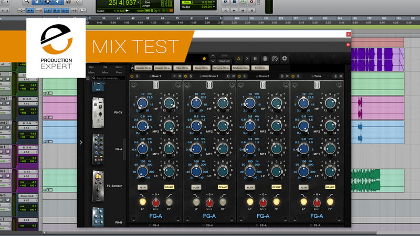420x236 pixels.
Task: Open the main counter format dropdown
Action: (x=139, y=3)
